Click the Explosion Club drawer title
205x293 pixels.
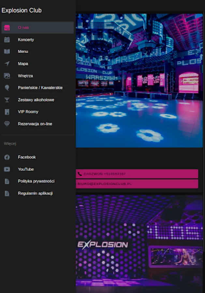point(22,10)
